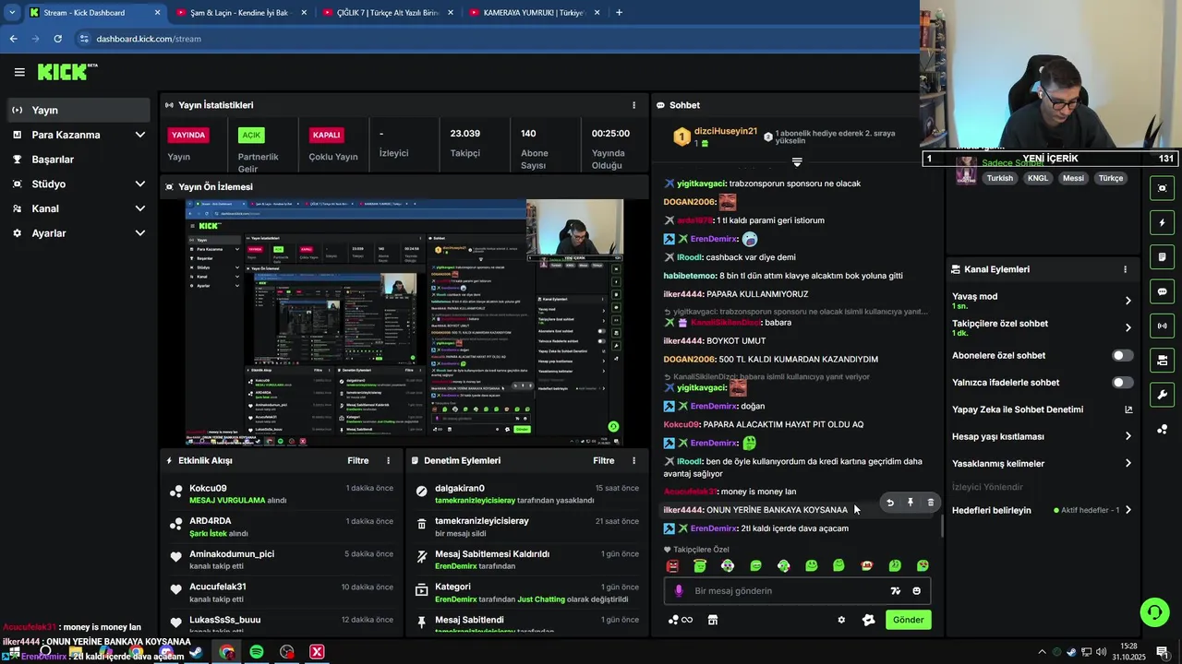Click the document sidebar icon
The width and height of the screenshot is (1182, 664).
pyautogui.click(x=1162, y=256)
